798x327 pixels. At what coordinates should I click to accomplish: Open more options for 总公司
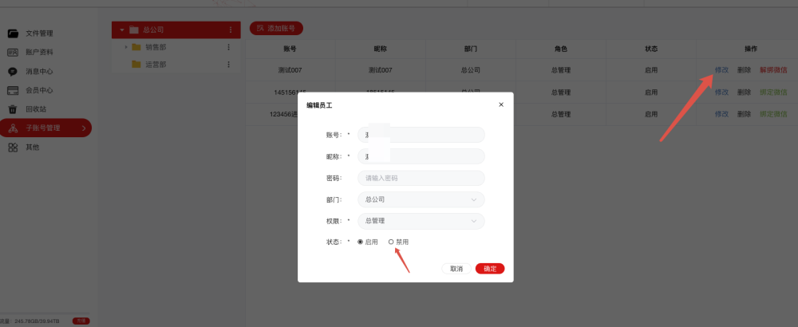click(231, 30)
